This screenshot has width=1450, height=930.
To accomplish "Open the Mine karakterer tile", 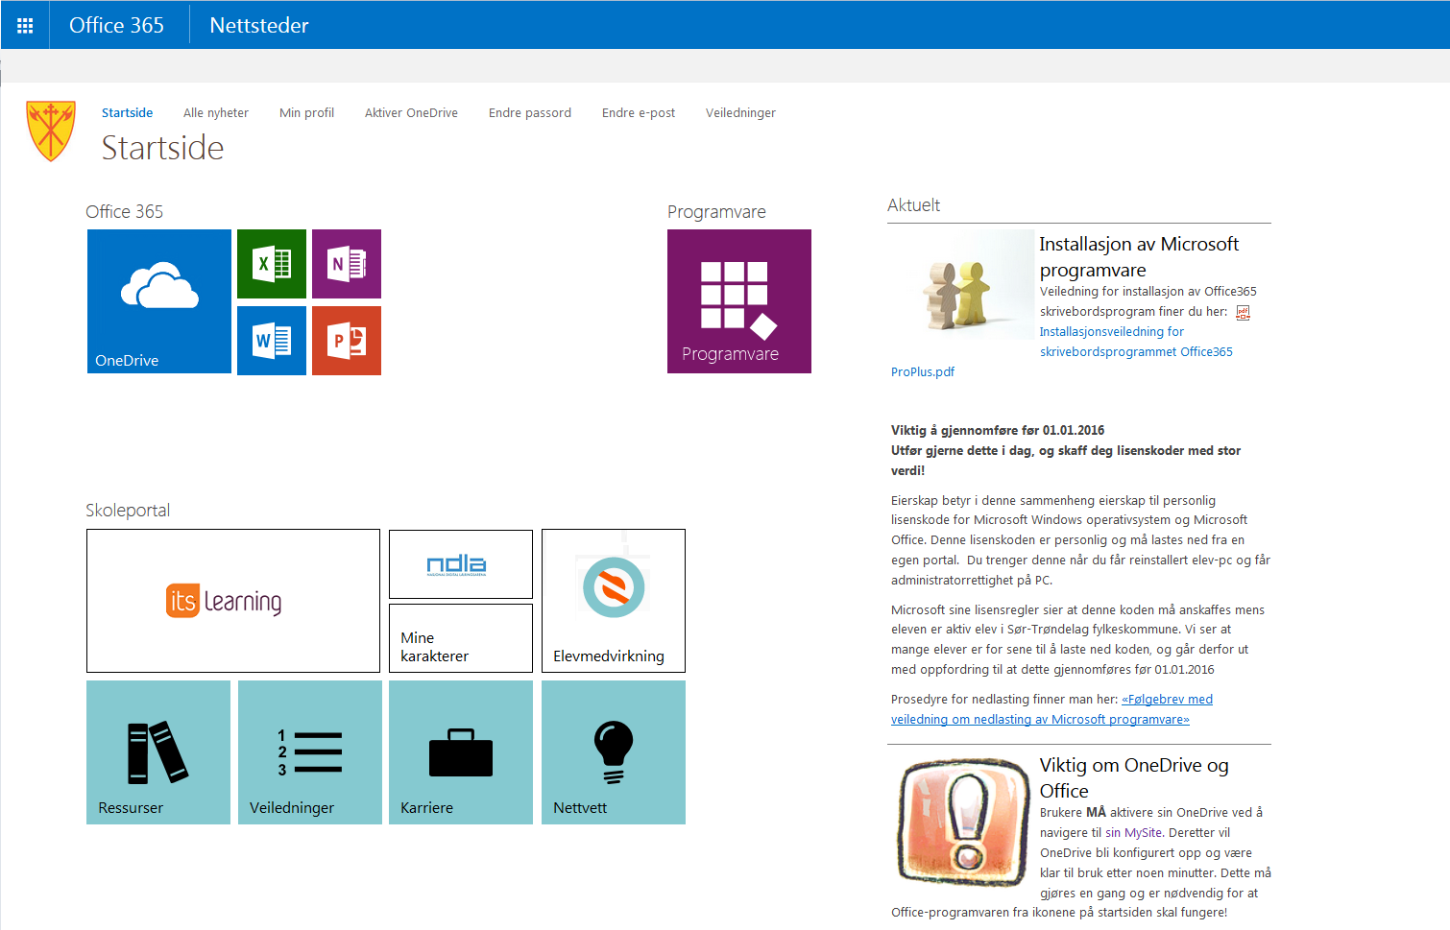I will (461, 638).
